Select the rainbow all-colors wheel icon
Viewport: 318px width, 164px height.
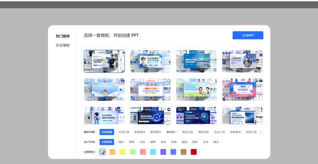[x=102, y=152]
